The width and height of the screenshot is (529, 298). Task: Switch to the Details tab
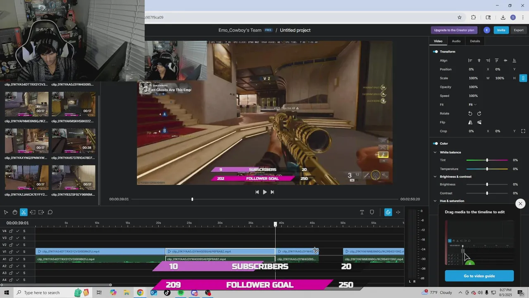pyautogui.click(x=475, y=41)
